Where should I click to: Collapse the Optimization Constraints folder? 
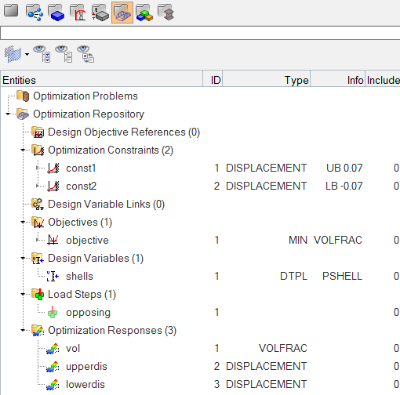click(x=23, y=150)
